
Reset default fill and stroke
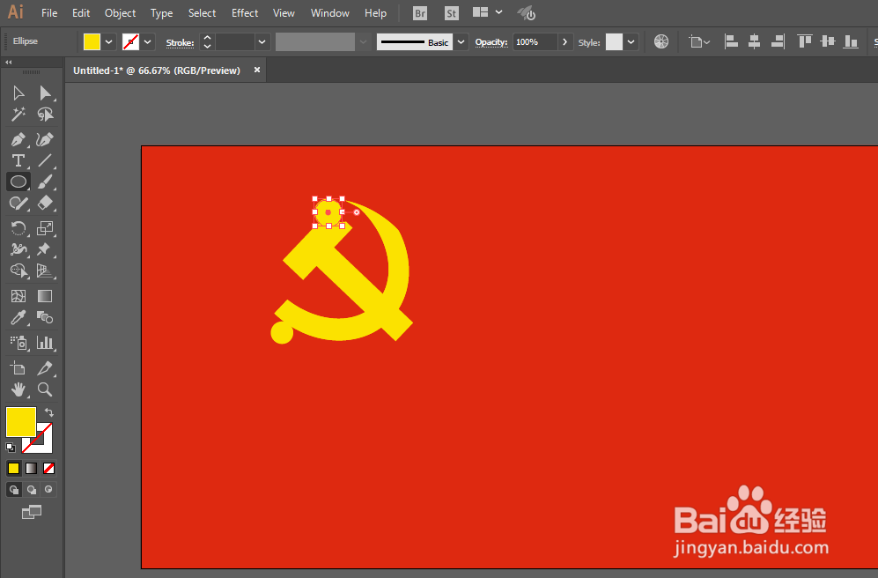(10, 447)
